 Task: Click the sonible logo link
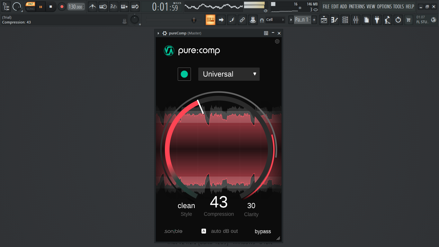[x=173, y=231]
